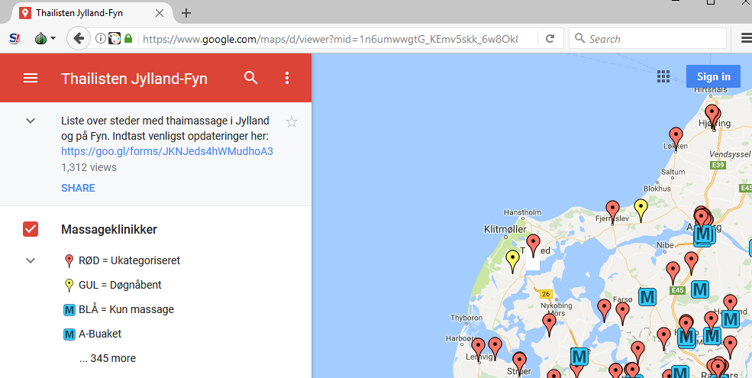
Task: Open the Firefox hamburger menu
Action: point(746,38)
